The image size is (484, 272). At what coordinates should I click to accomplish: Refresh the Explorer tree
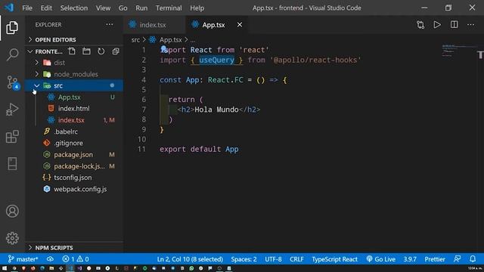[101, 51]
